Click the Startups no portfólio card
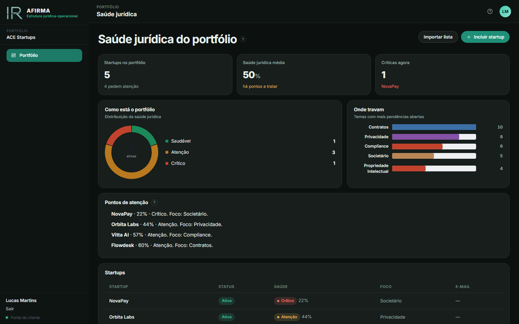 coord(165,75)
